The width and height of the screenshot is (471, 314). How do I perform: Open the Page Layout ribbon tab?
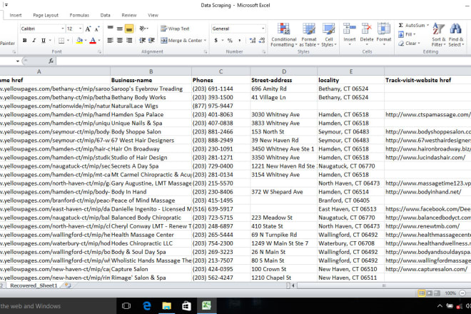(x=46, y=15)
